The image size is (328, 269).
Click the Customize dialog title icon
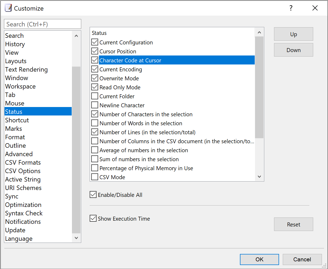(8, 8)
